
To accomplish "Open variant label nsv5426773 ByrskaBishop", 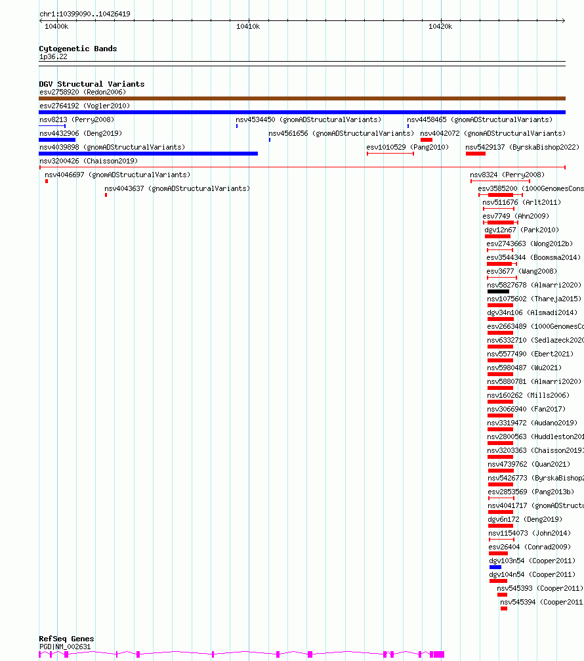I will [535, 478].
